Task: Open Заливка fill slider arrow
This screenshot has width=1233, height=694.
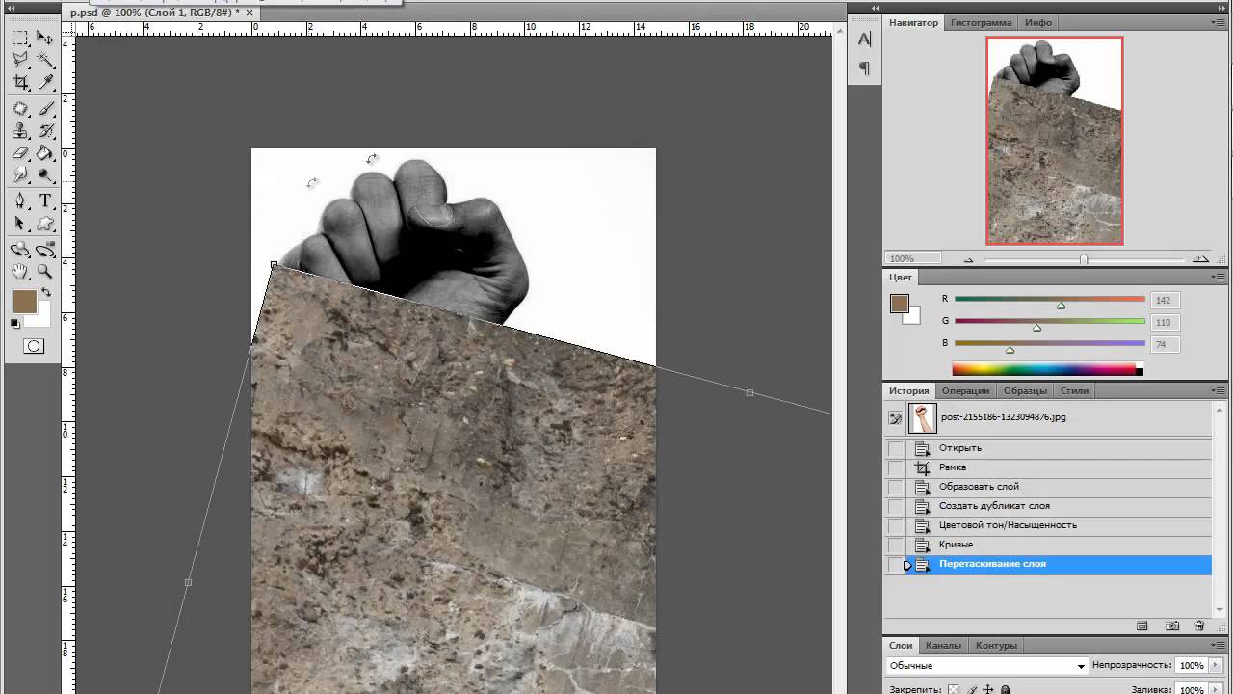Action: [1217, 690]
